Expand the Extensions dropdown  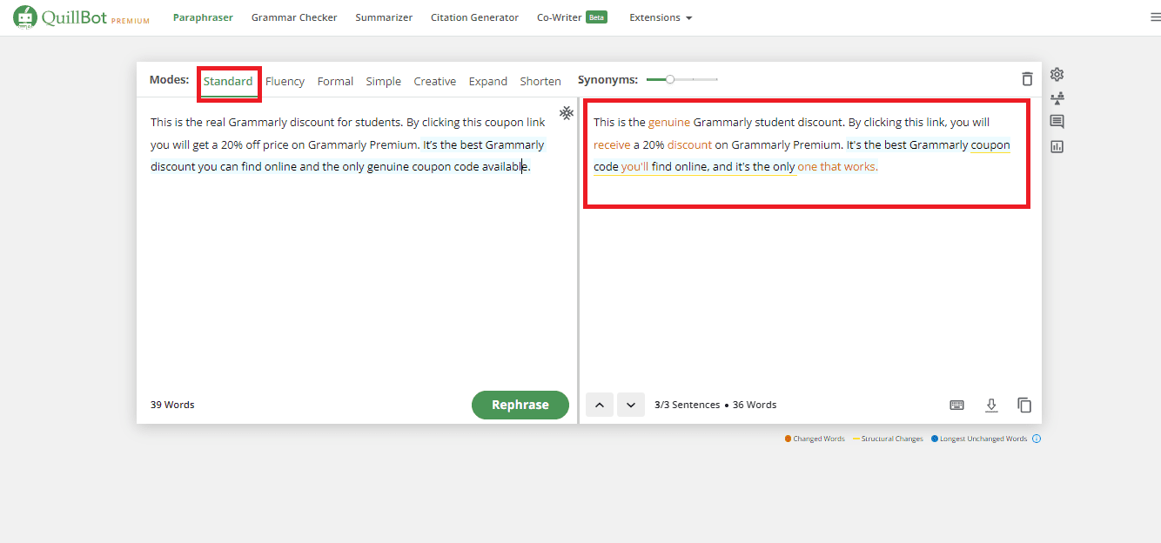661,17
